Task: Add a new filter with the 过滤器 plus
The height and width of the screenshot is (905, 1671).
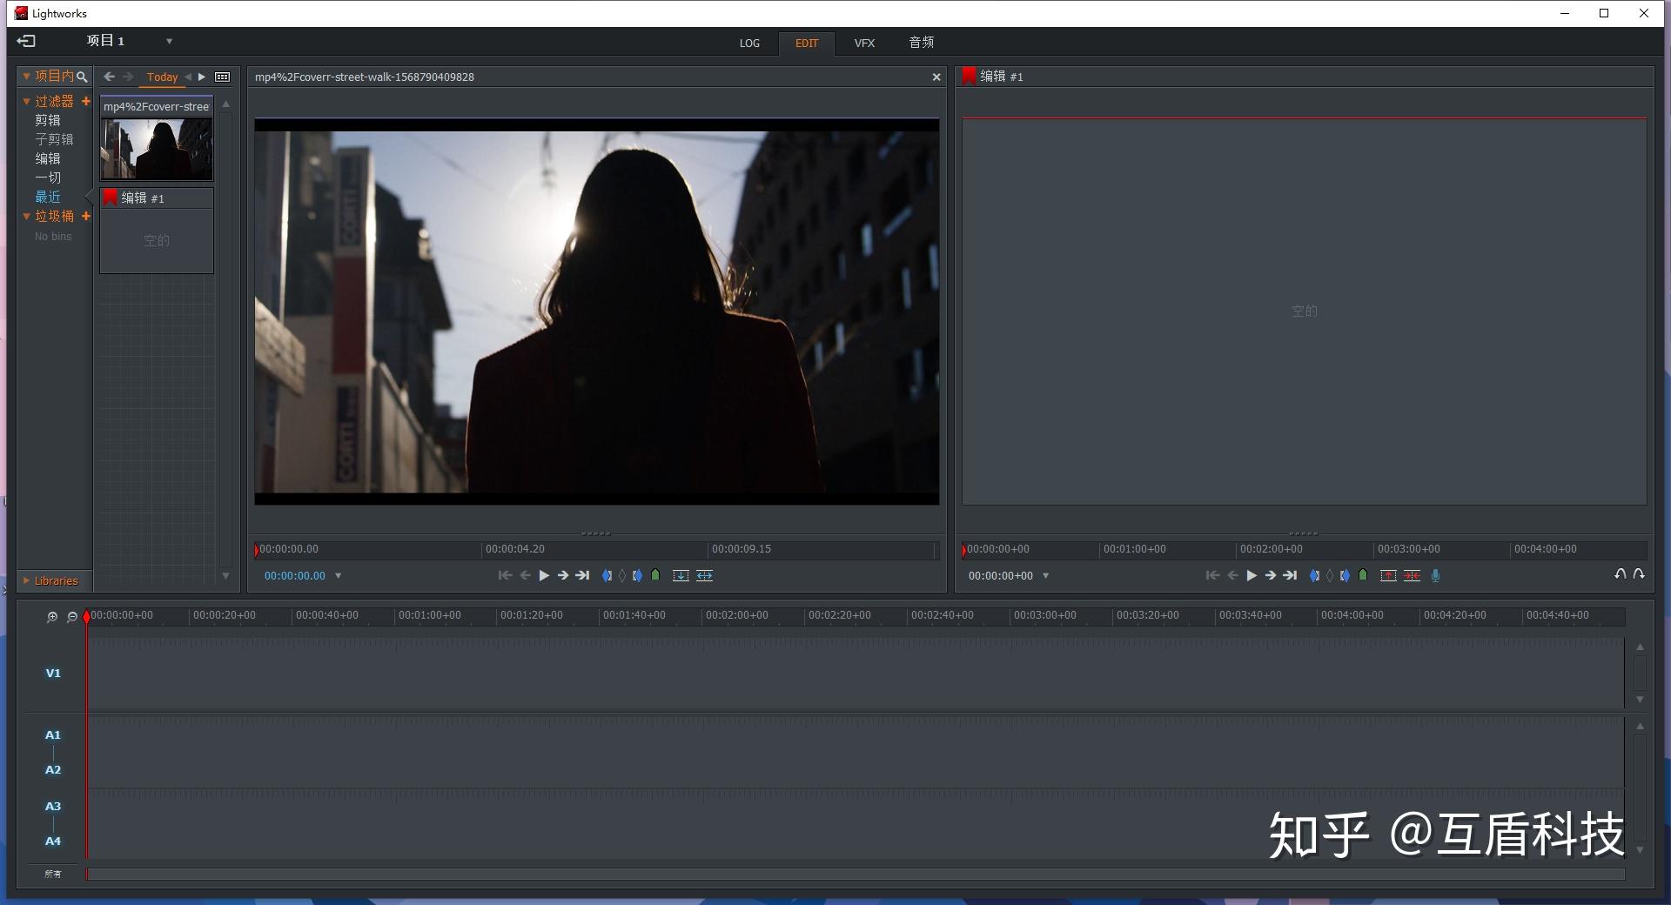Action: tap(86, 101)
